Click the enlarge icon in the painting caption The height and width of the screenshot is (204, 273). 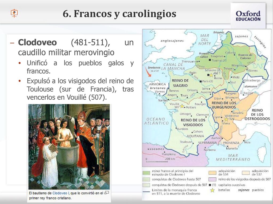click(107, 193)
